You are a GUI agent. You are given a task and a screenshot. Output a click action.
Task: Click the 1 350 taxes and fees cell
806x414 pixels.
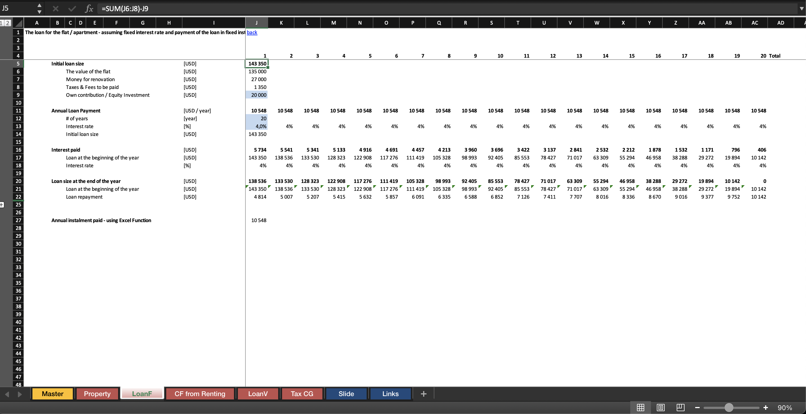coord(257,87)
